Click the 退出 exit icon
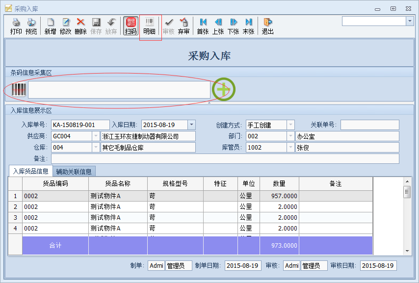The height and width of the screenshot is (283, 419). [267, 26]
